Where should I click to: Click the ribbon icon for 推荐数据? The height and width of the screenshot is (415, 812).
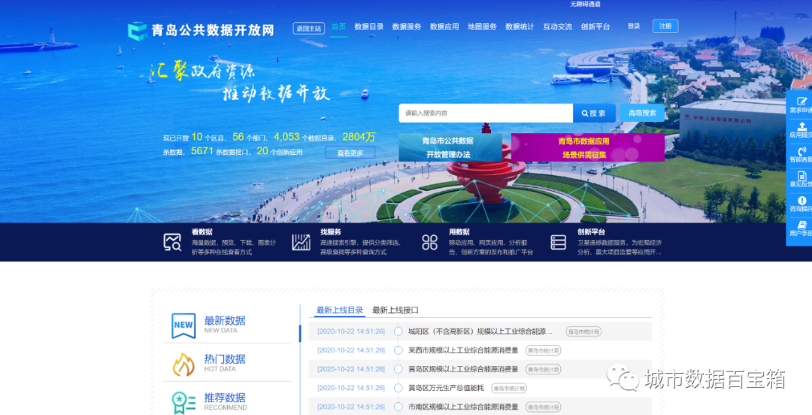(x=183, y=403)
